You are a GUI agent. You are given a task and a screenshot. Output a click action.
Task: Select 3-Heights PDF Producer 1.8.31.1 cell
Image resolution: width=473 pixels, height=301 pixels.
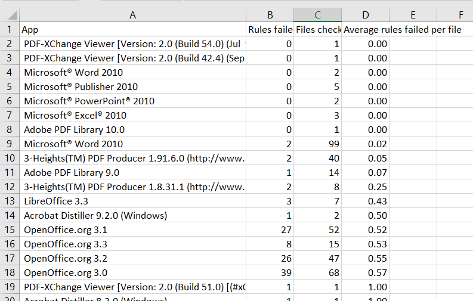click(x=133, y=187)
